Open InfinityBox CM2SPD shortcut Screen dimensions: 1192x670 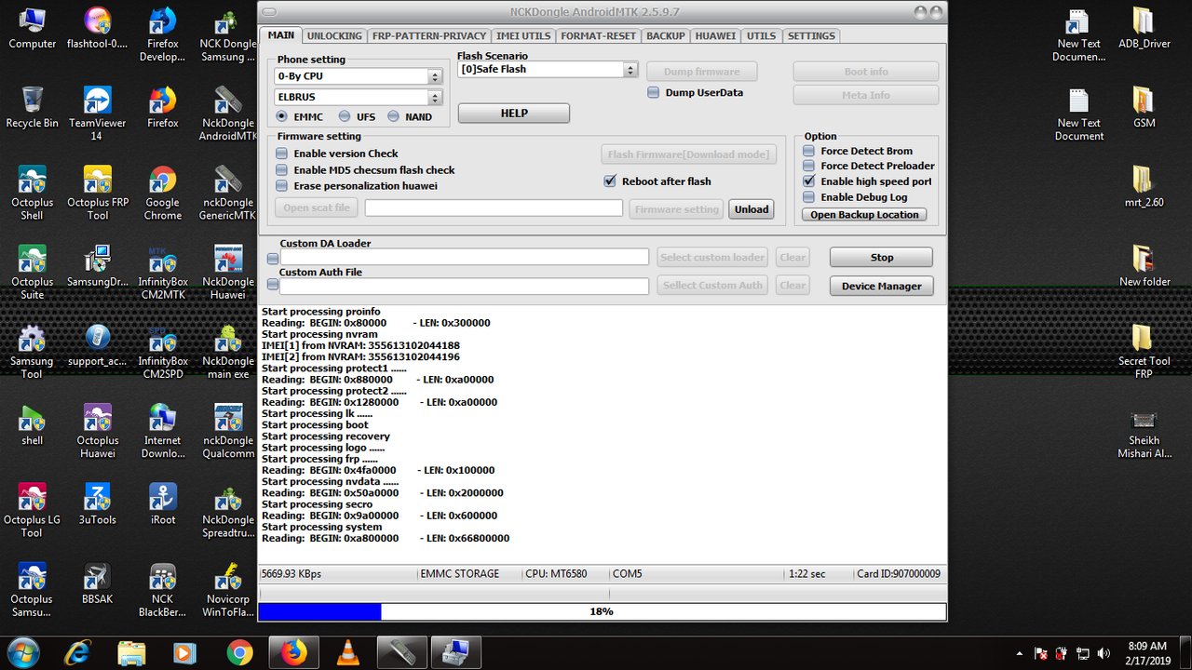(163, 352)
